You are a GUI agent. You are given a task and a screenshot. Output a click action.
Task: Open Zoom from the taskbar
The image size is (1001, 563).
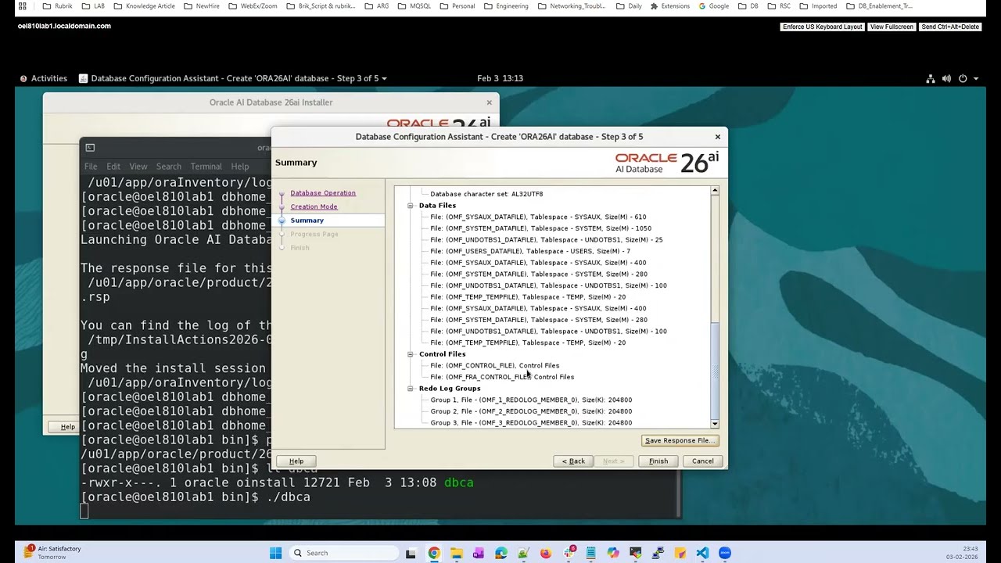click(x=725, y=553)
